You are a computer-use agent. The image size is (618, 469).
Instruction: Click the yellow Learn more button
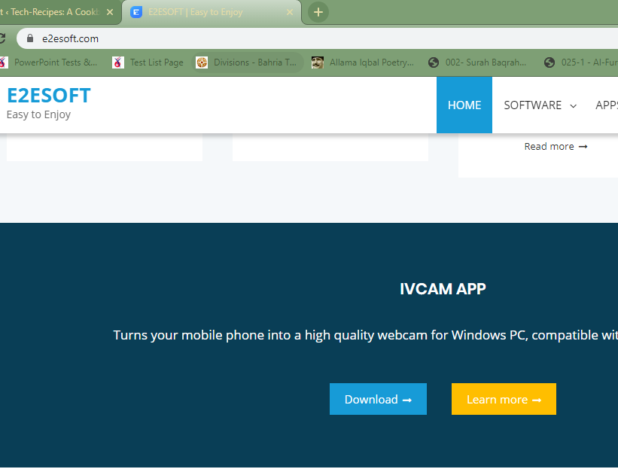(x=504, y=399)
